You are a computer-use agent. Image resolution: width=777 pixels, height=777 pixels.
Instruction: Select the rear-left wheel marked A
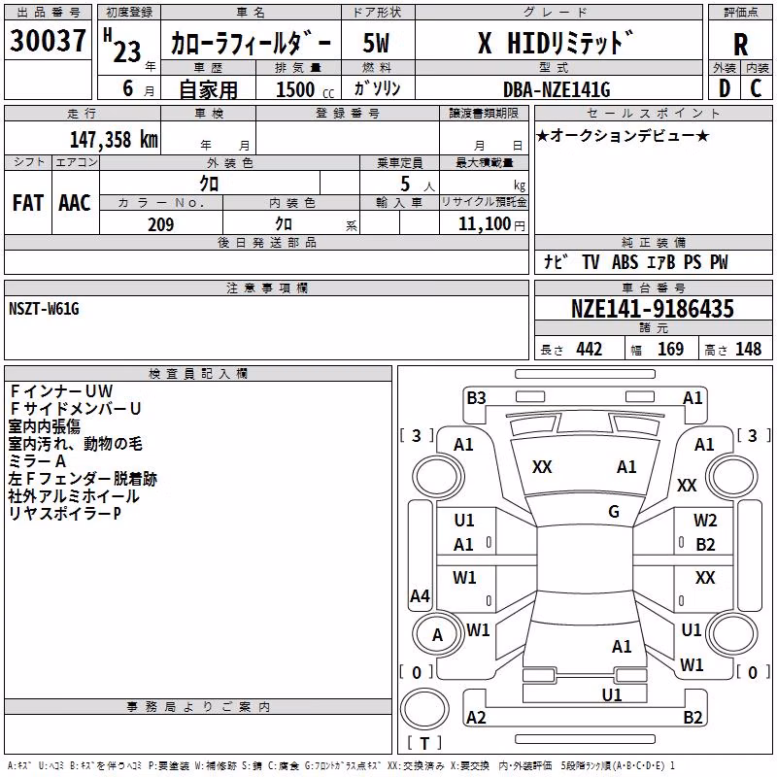[x=436, y=635]
